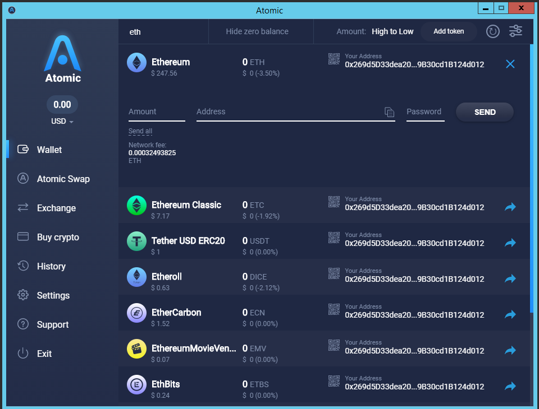Show QR code for Ethereum address

(334, 59)
